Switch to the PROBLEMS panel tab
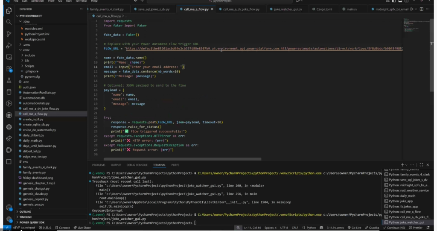The image size is (437, 231). click(99, 165)
